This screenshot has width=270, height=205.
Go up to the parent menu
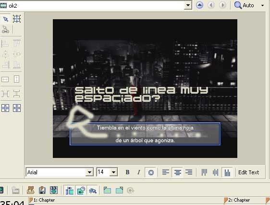click(199, 5)
